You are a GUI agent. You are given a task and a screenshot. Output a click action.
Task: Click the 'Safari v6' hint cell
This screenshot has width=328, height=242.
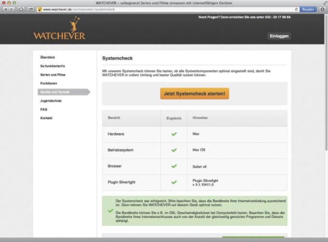pyautogui.click(x=199, y=167)
